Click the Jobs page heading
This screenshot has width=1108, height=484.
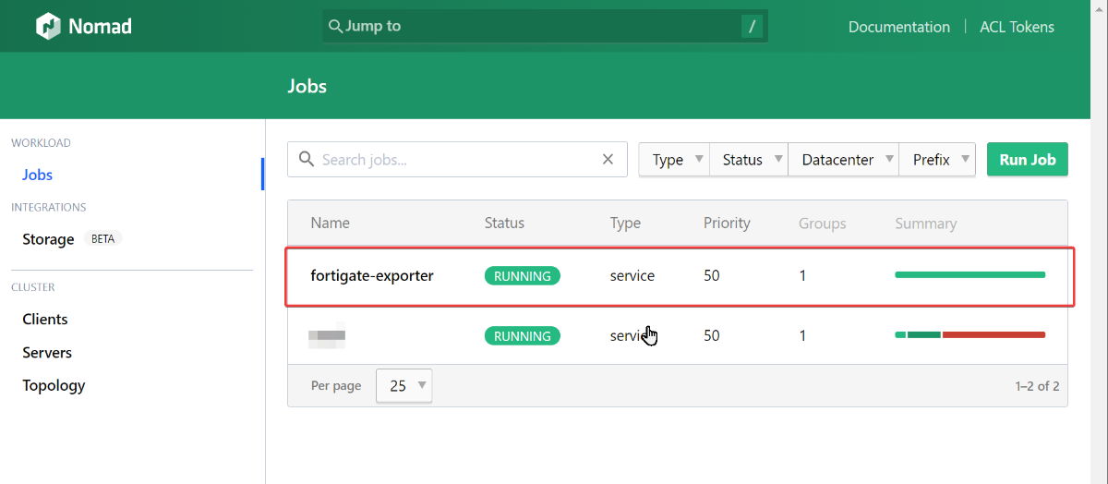(307, 86)
